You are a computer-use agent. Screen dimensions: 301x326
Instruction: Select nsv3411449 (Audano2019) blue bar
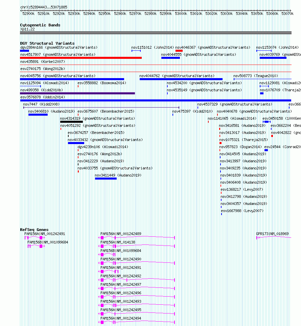[x=106, y=179]
